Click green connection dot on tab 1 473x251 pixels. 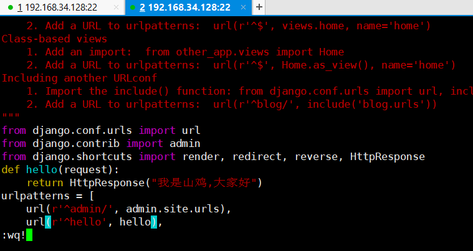pos(11,7)
